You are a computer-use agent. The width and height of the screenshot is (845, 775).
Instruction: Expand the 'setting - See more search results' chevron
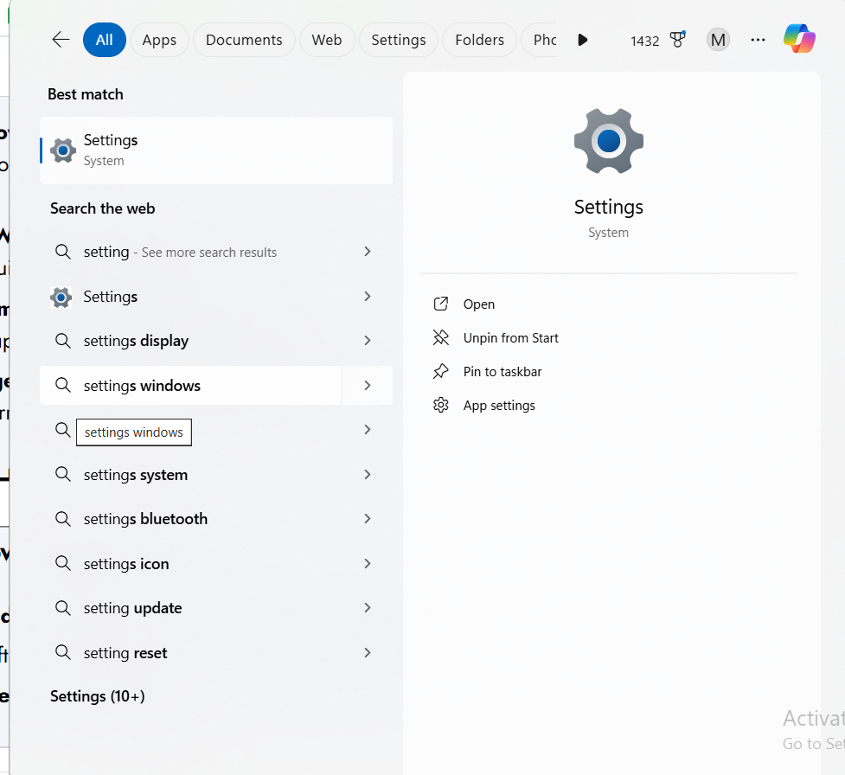tap(368, 252)
